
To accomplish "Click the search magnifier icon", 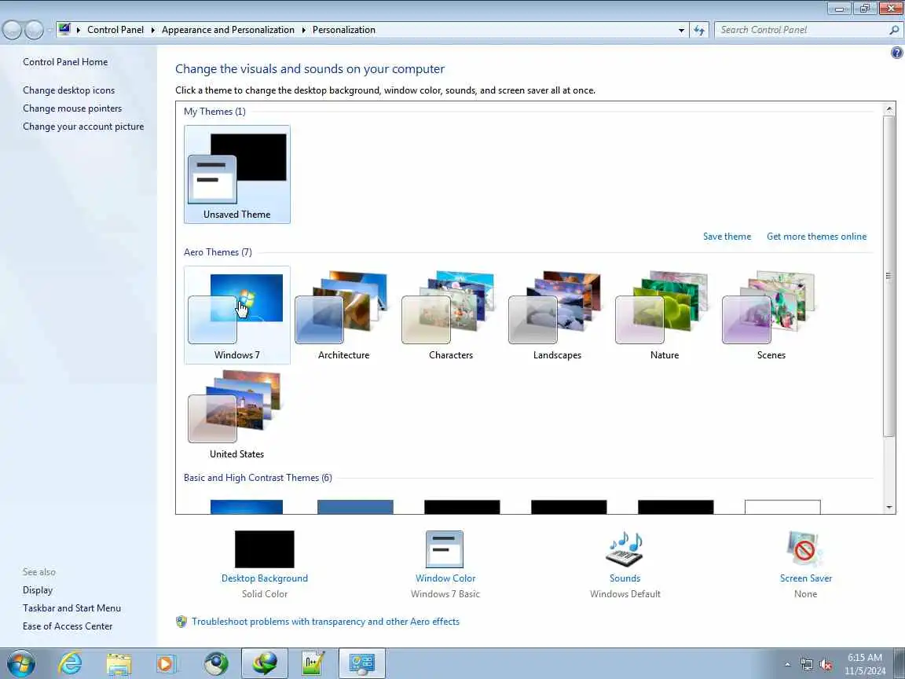I will point(894,29).
